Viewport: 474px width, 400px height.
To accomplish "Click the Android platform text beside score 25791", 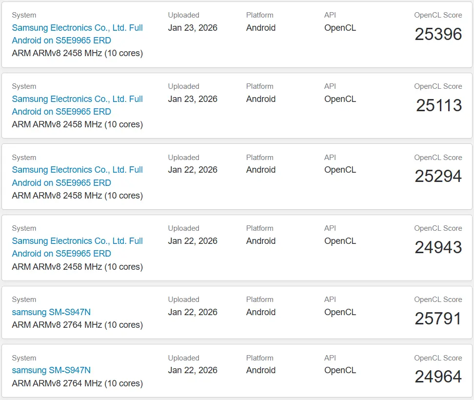I will 261,312.
